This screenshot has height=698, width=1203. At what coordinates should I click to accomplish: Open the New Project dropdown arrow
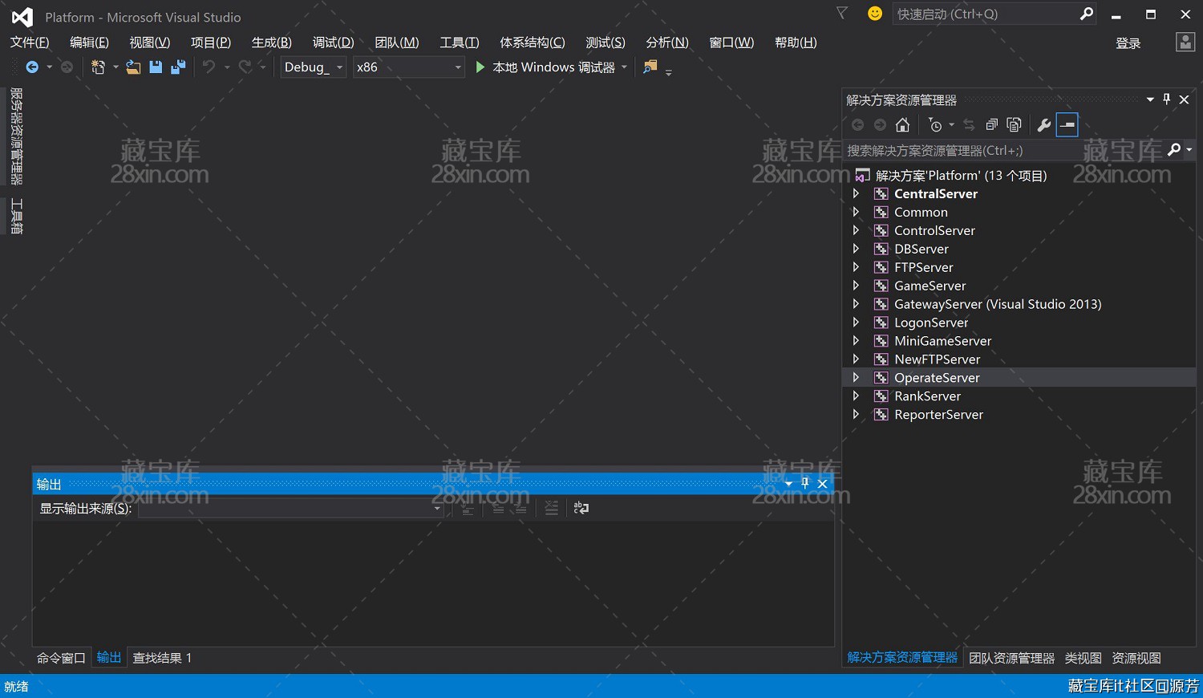pyautogui.click(x=115, y=67)
